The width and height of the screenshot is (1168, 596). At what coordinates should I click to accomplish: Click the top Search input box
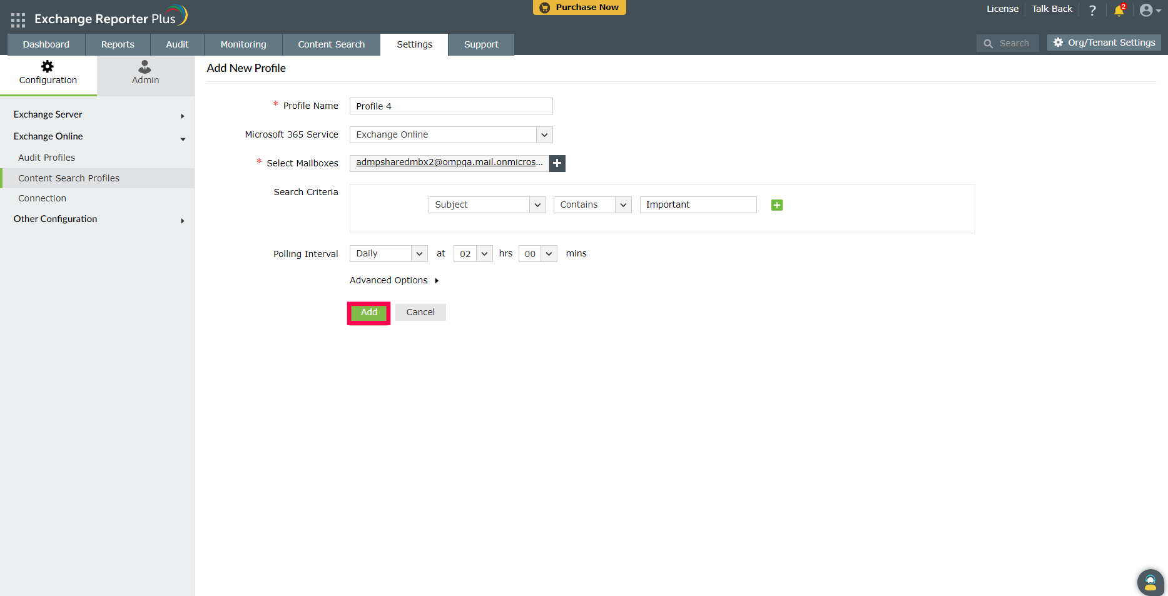(x=1008, y=43)
